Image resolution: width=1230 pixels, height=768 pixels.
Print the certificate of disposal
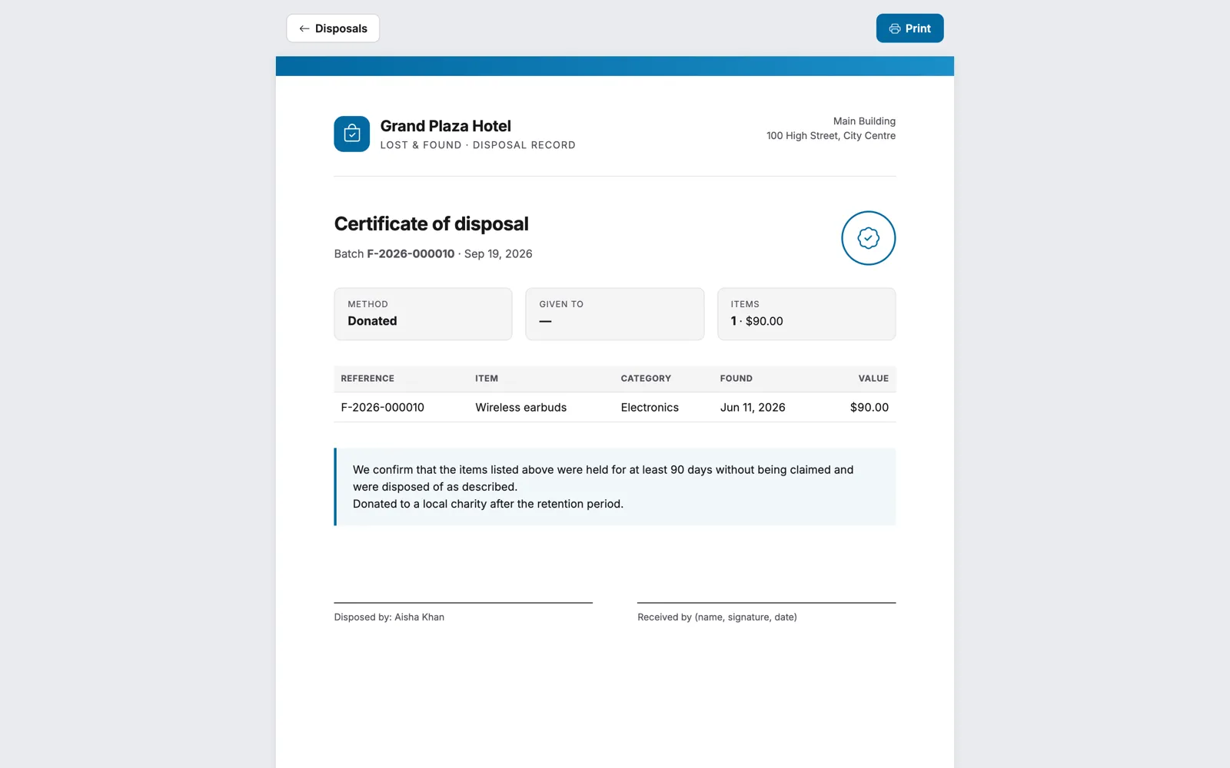tap(909, 28)
